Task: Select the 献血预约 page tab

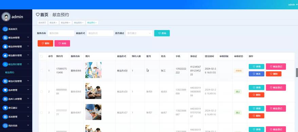Action: (x=92, y=23)
